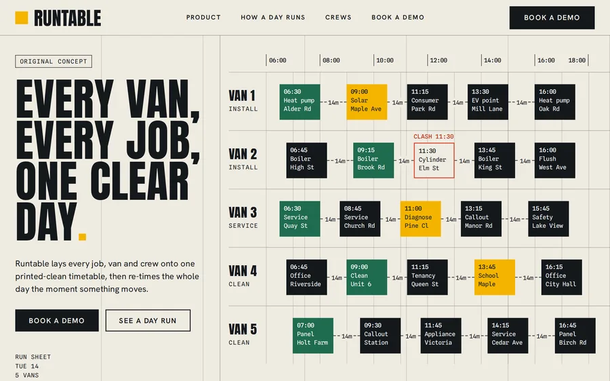Click the yellow Runtable logo square
610x381 pixels.
click(x=22, y=18)
